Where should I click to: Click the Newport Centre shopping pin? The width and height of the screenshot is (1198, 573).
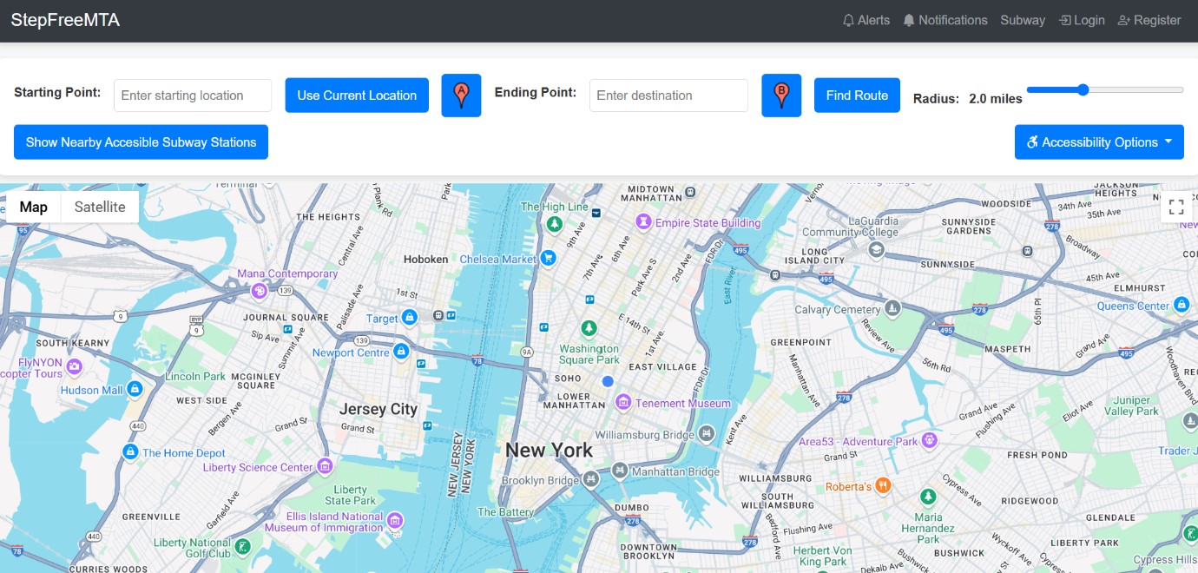(x=401, y=352)
